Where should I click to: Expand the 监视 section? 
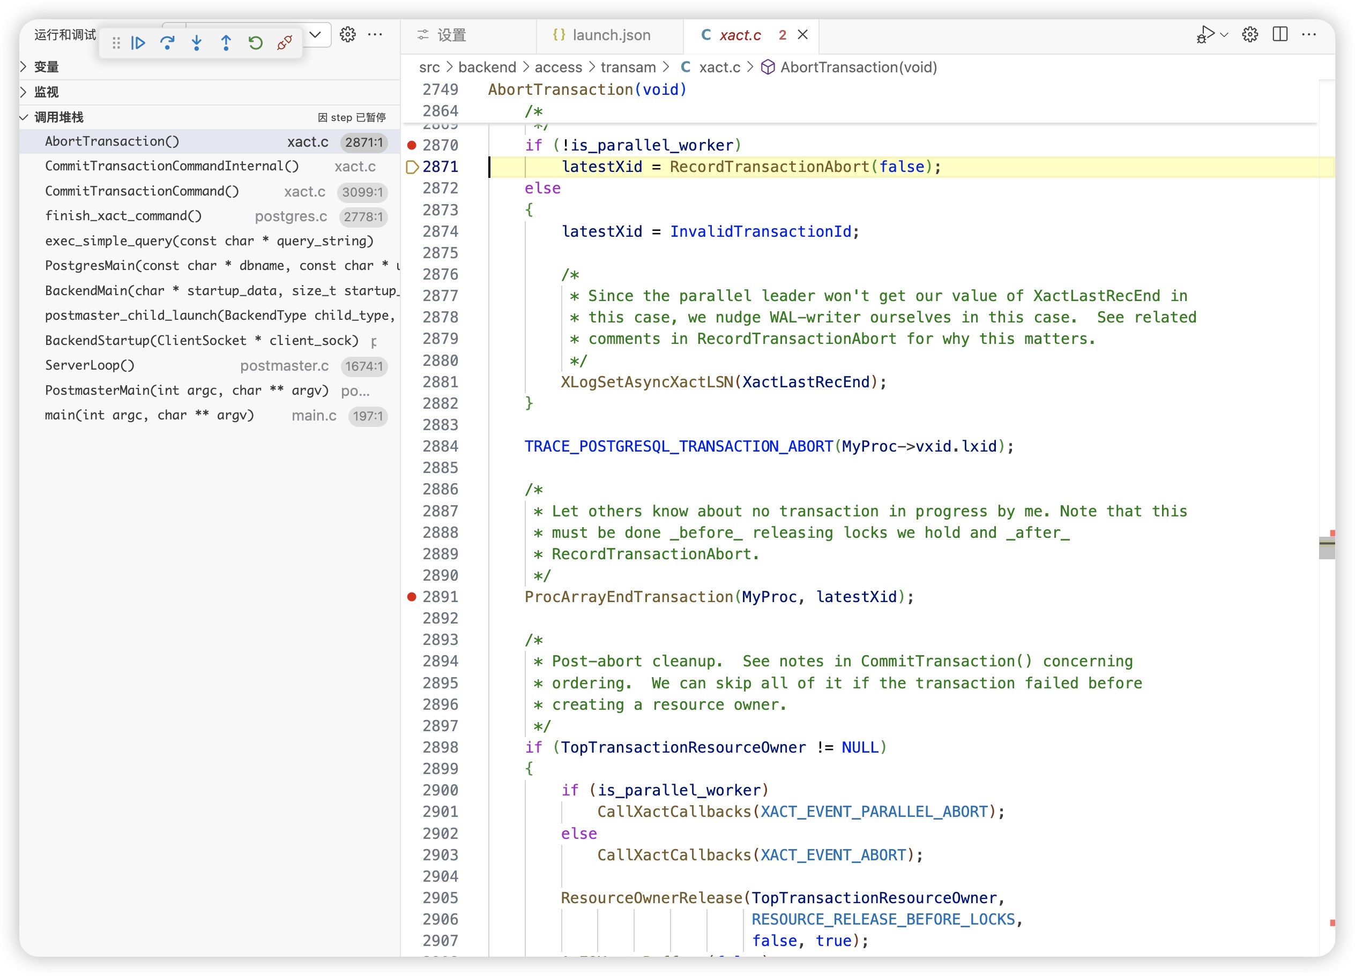[x=47, y=92]
